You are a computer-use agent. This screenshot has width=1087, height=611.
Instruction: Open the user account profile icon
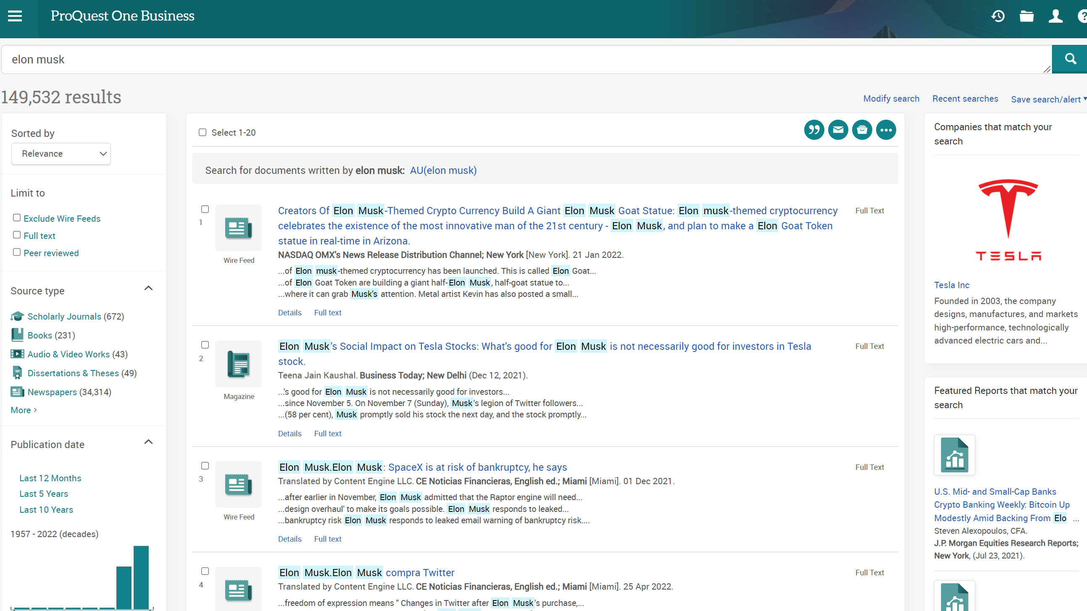(x=1055, y=16)
